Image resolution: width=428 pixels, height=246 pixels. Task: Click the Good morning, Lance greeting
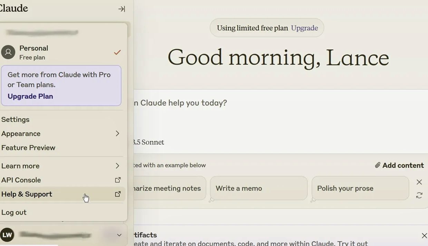click(x=278, y=58)
